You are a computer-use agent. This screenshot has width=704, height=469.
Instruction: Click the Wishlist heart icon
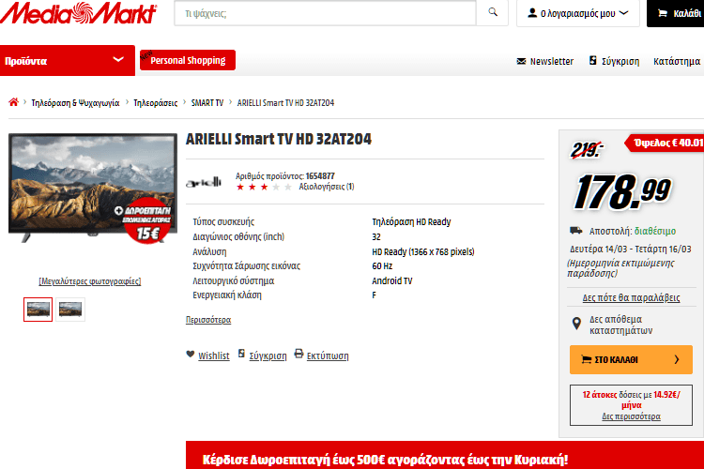coord(190,355)
